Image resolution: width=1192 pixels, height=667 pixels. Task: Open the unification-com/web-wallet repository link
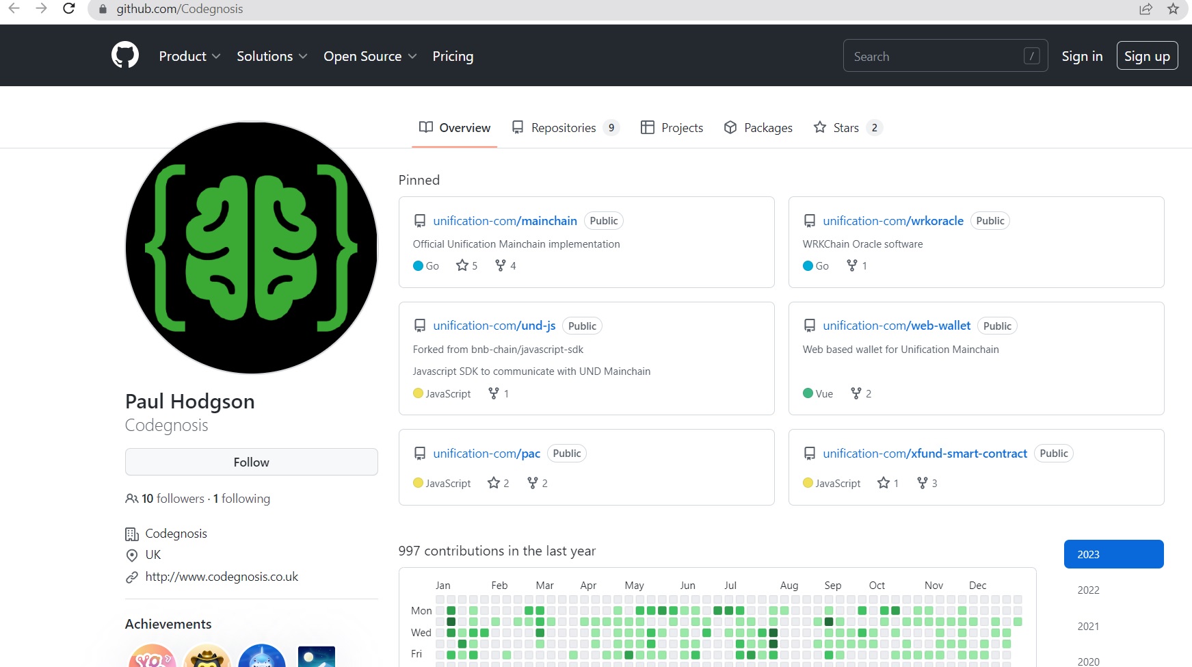point(897,326)
